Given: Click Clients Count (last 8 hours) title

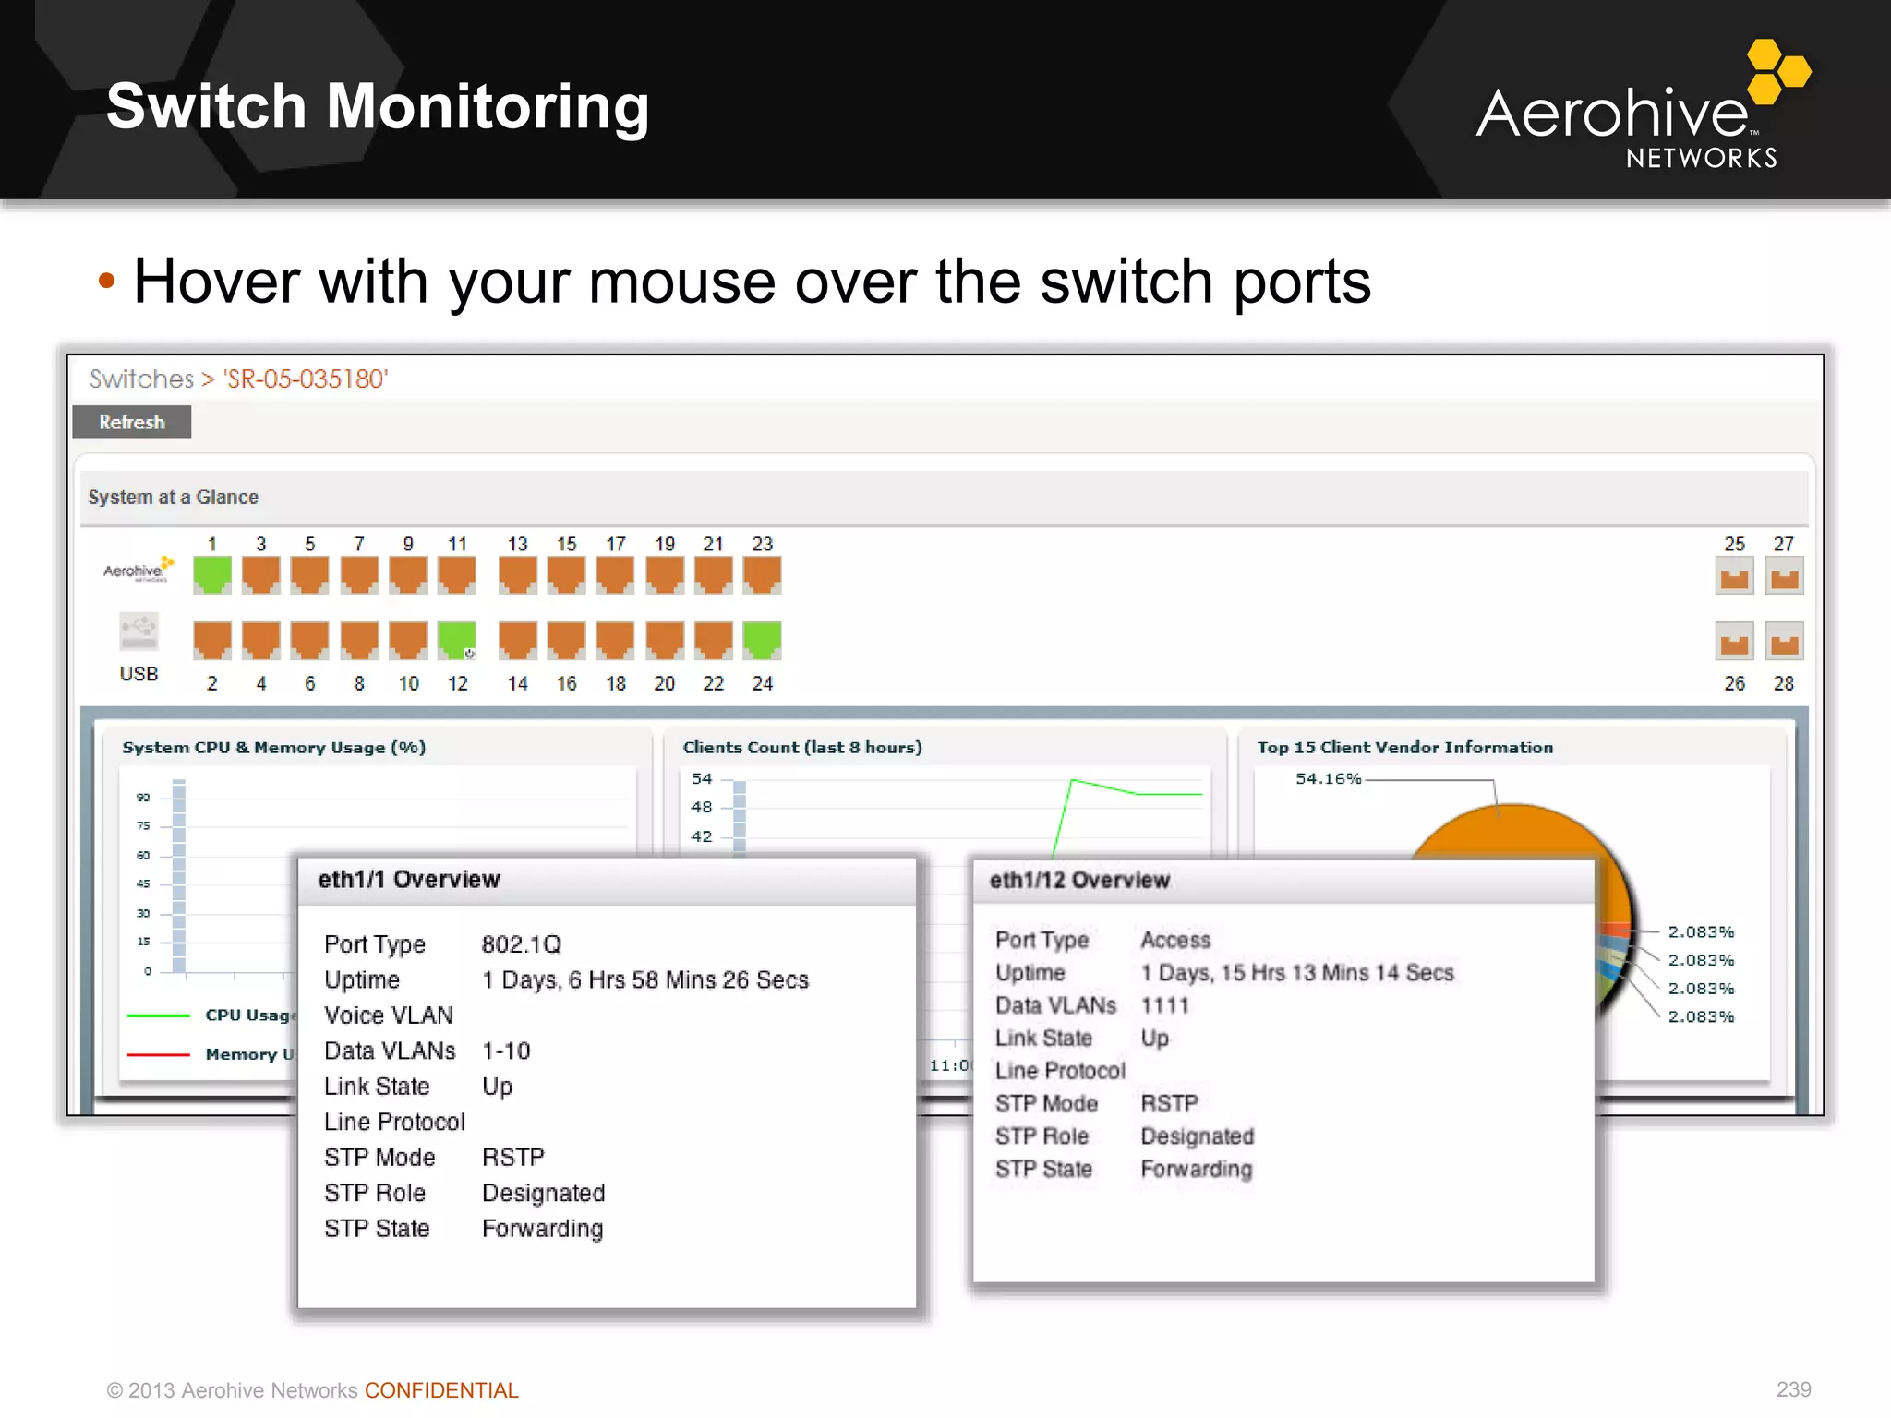Looking at the screenshot, I should tap(802, 748).
